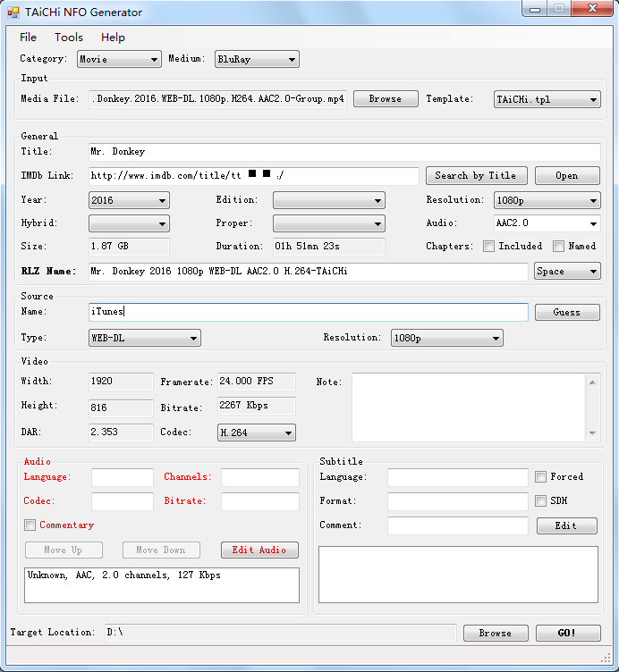Image resolution: width=619 pixels, height=672 pixels.
Task: Click the Audio Channels field
Action: point(260,477)
